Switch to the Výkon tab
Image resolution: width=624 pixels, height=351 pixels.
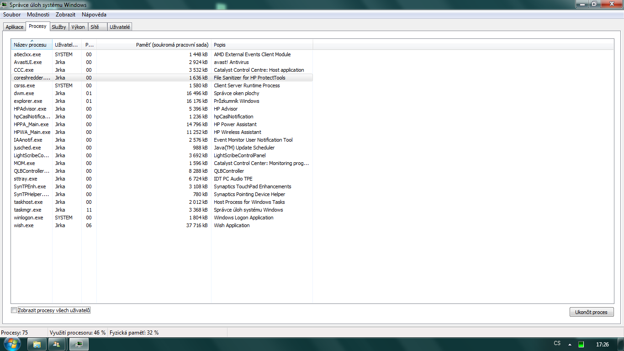78,27
